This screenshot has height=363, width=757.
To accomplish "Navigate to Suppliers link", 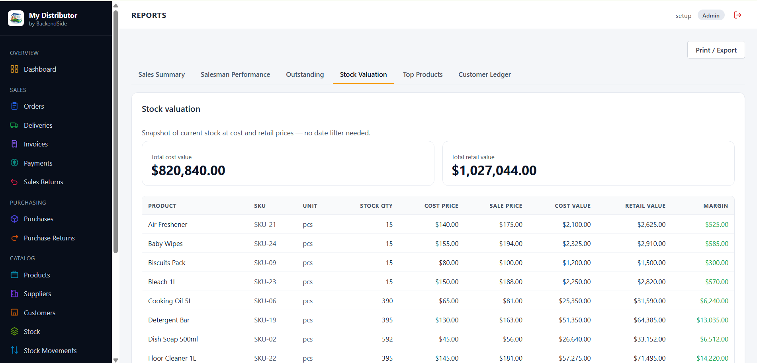I will click(x=37, y=294).
